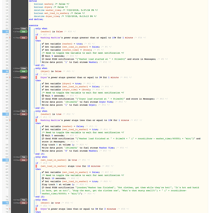The image size is (213, 213).
Task: Click speech bubble icon for 'Dryer load started' notification
Action: [43, 99]
